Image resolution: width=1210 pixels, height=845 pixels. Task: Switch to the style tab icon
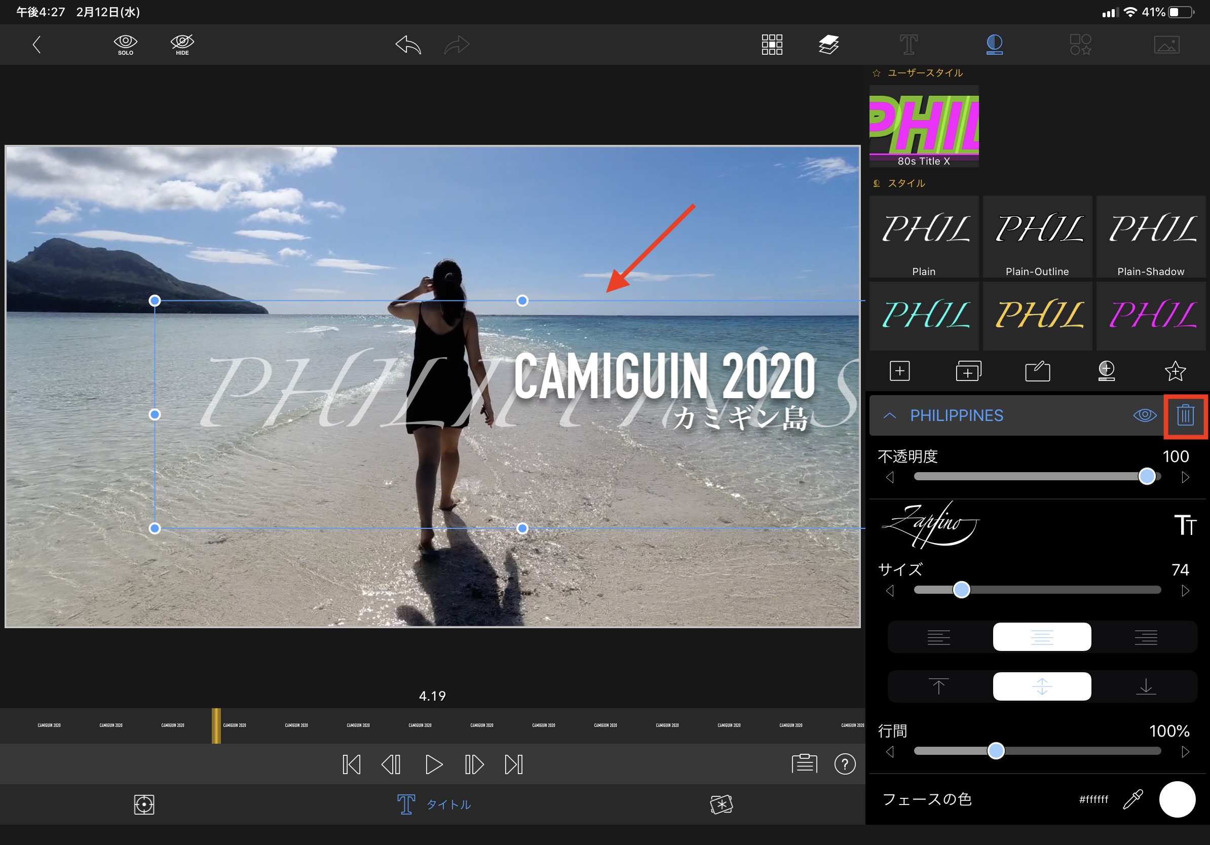(994, 45)
